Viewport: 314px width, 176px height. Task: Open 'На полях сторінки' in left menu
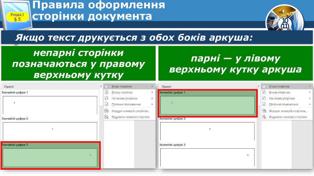coord(129,98)
